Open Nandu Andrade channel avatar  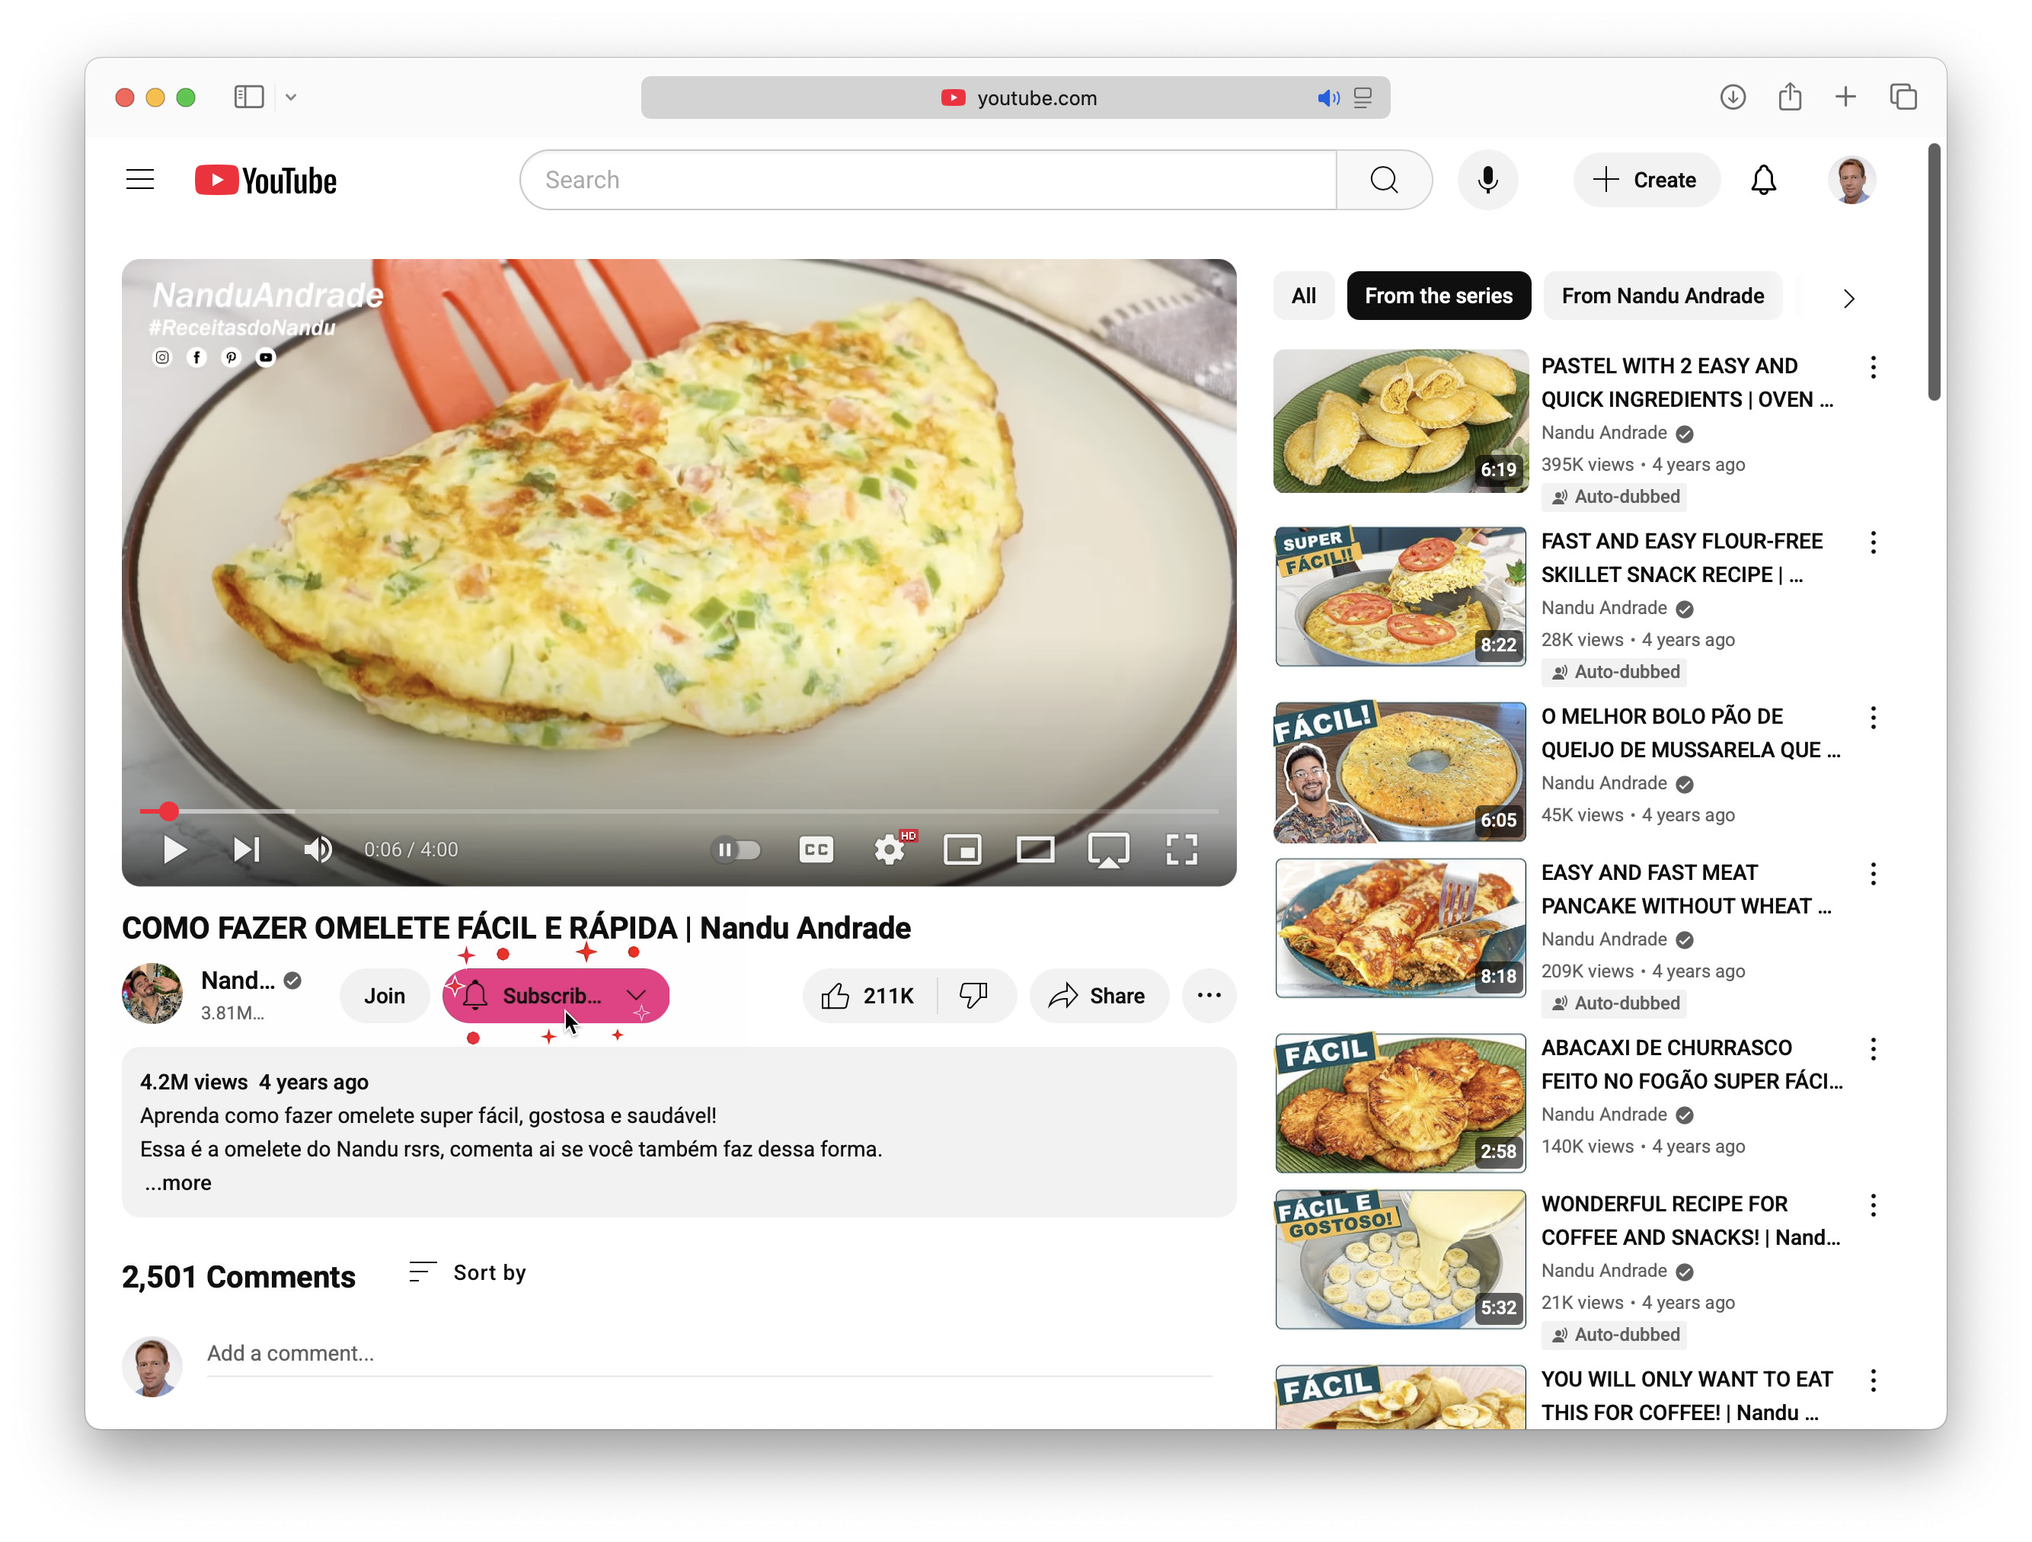pos(152,993)
